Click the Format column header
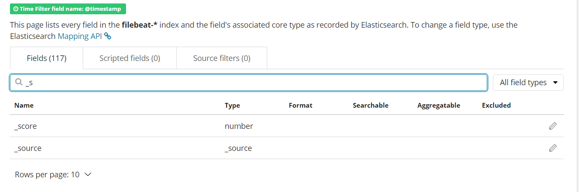This screenshot has width=579, height=192. coord(300,105)
